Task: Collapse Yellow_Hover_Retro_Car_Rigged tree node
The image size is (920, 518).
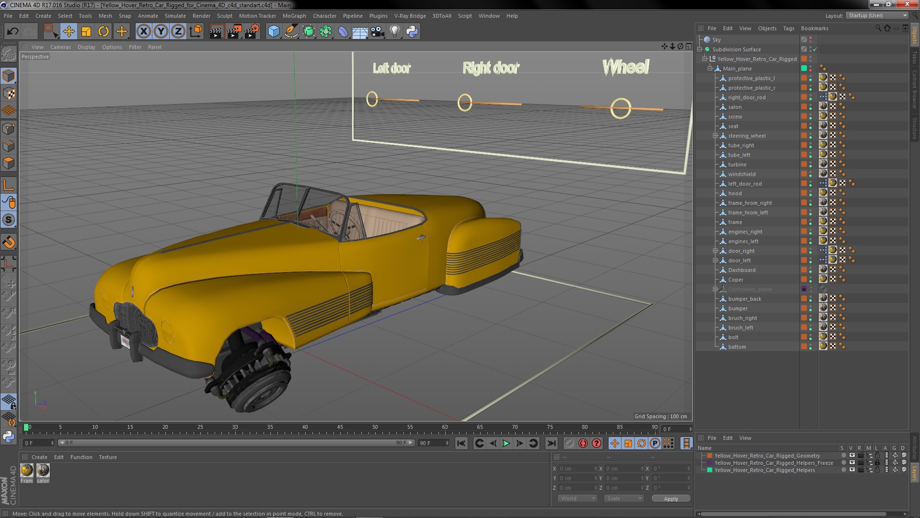Action: click(705, 59)
